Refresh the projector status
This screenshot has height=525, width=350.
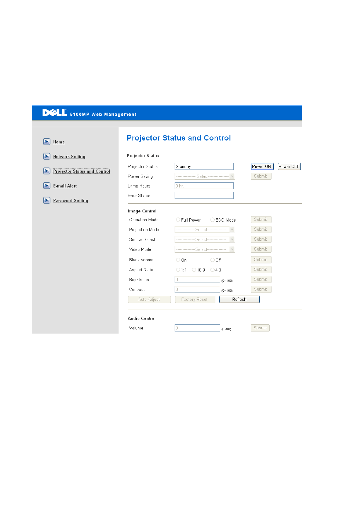pos(239,299)
